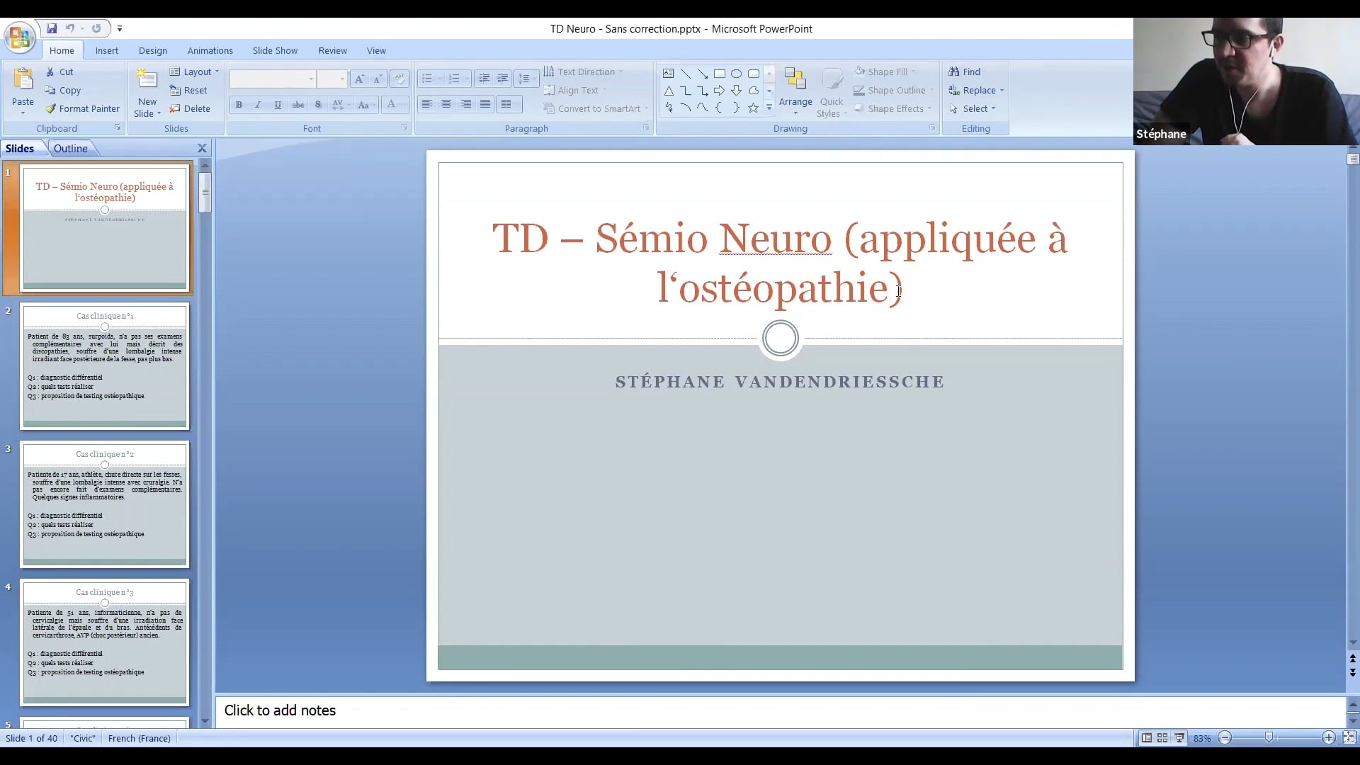
Task: Click Delete in the Slides group
Action: tap(191, 108)
